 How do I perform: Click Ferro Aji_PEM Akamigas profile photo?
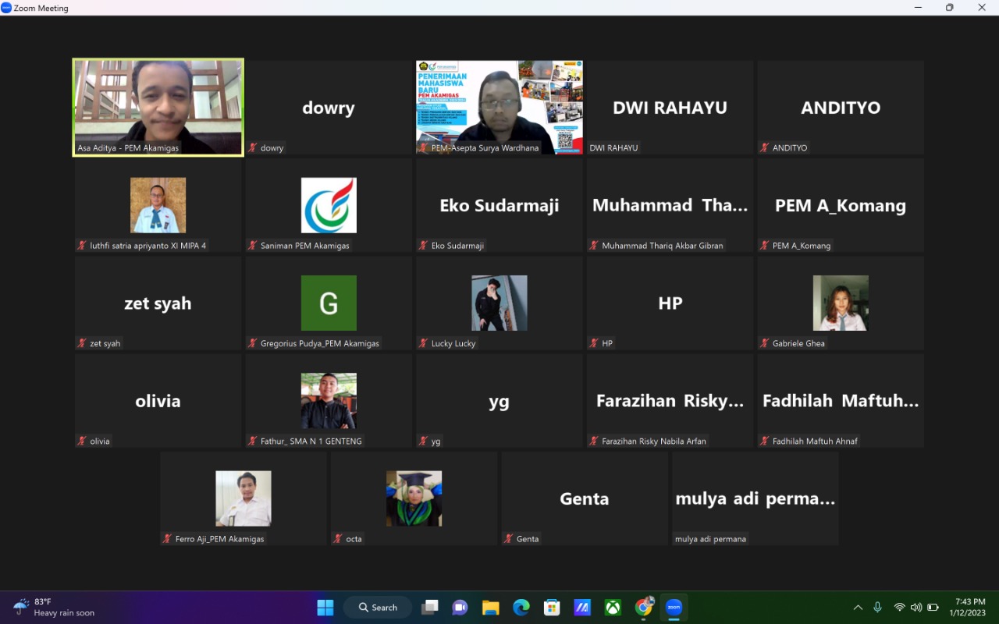coord(244,498)
